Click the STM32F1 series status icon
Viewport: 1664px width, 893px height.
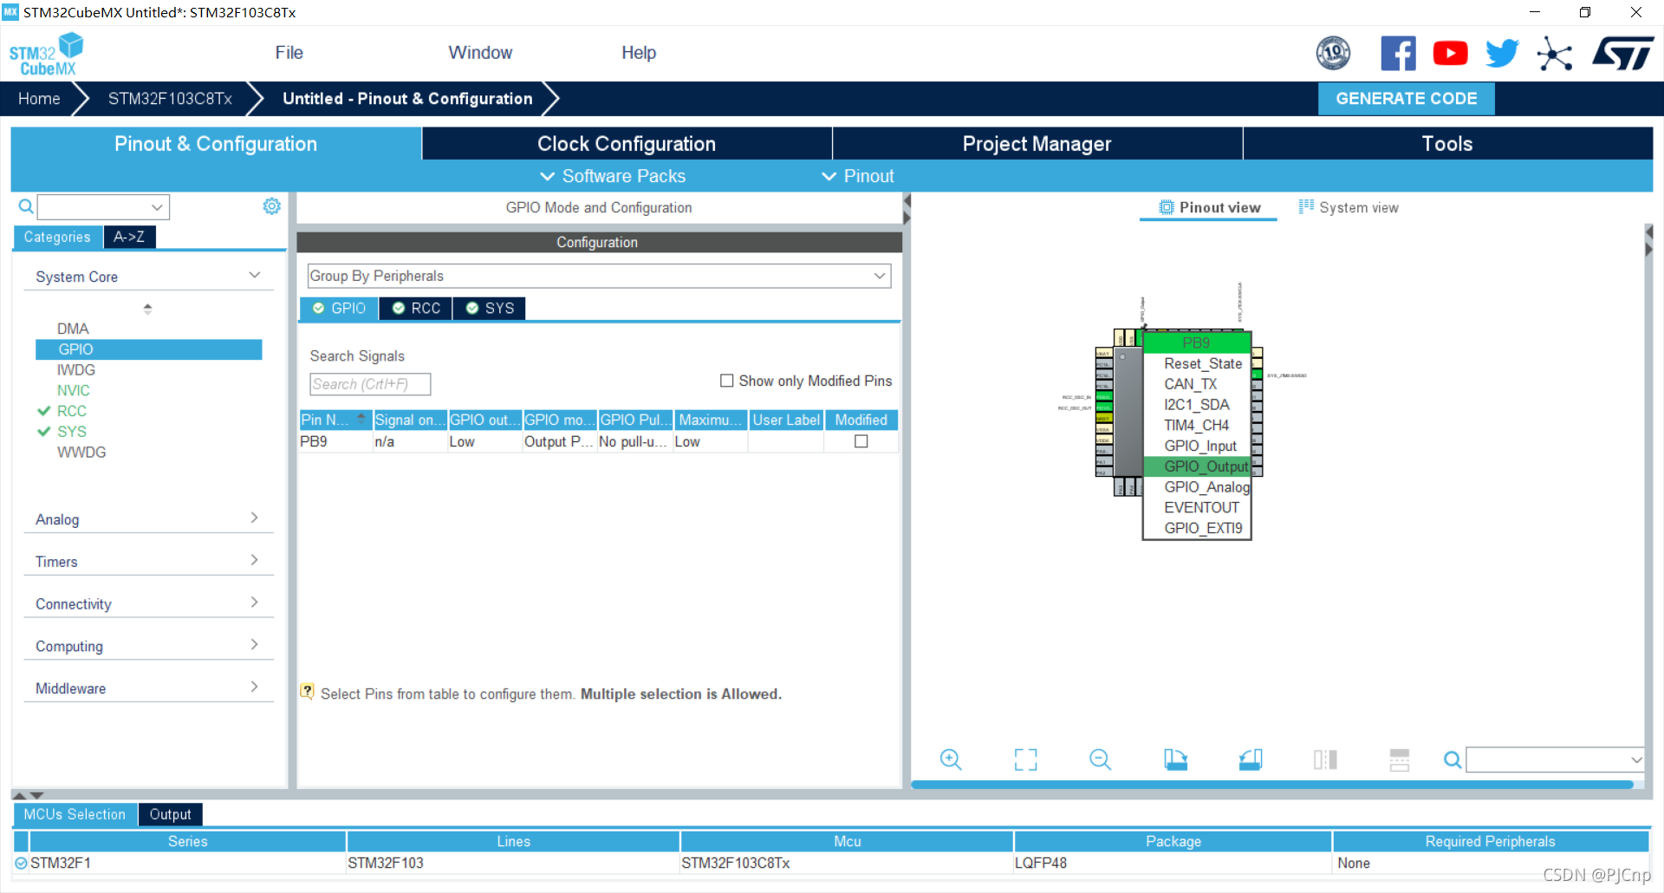(x=21, y=864)
